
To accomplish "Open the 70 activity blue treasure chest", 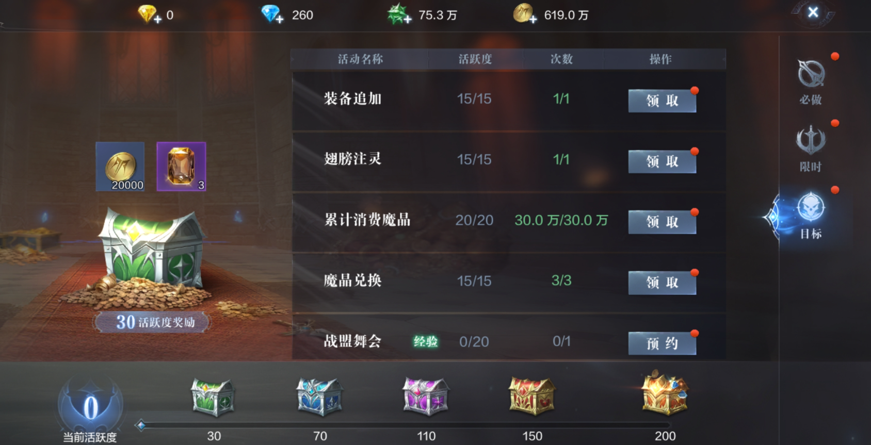I will click(x=319, y=397).
